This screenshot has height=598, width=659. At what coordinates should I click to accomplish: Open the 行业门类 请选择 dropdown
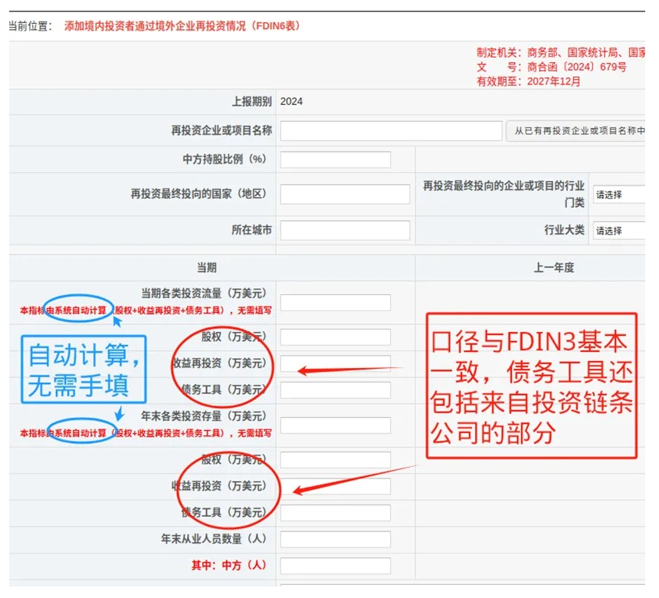pos(618,195)
